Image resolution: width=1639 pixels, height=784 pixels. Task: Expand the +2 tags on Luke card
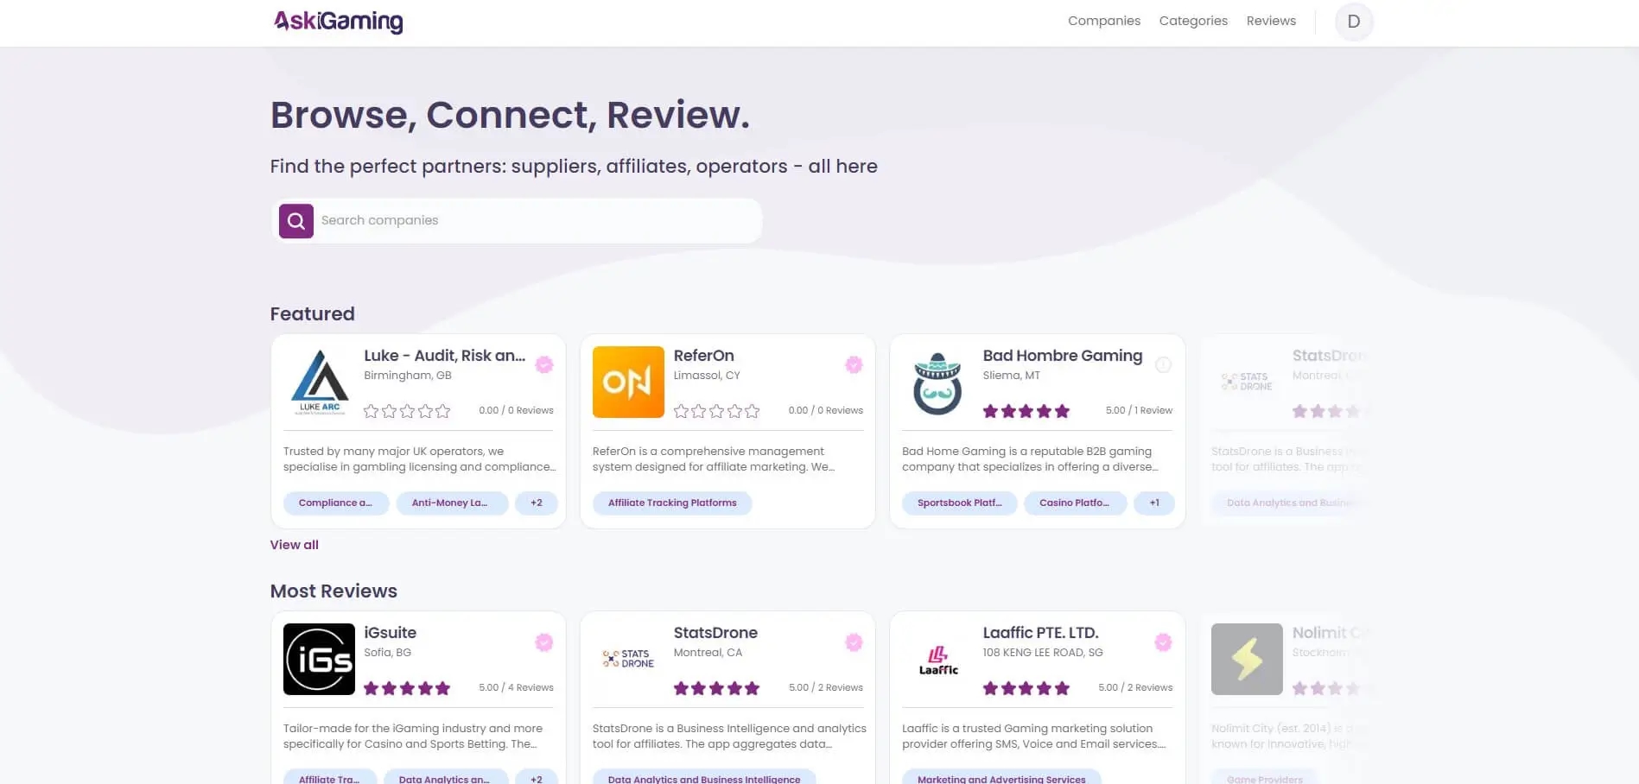537,503
